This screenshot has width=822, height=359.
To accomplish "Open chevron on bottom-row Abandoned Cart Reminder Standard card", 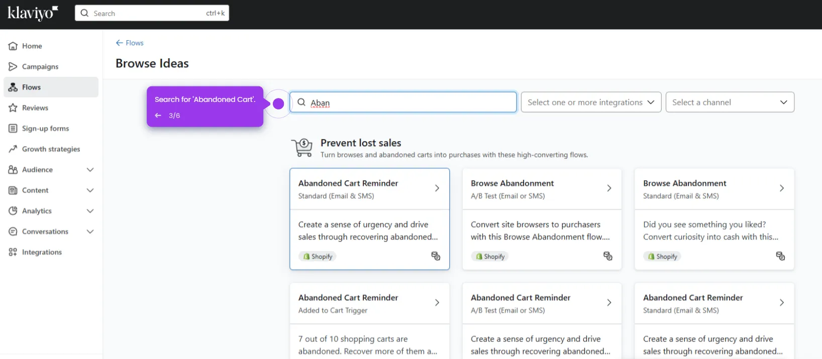I will click(782, 303).
